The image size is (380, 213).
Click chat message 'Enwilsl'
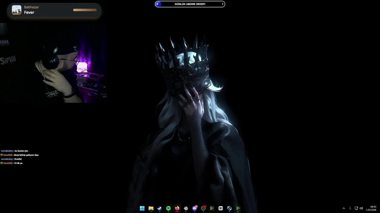[18, 159]
